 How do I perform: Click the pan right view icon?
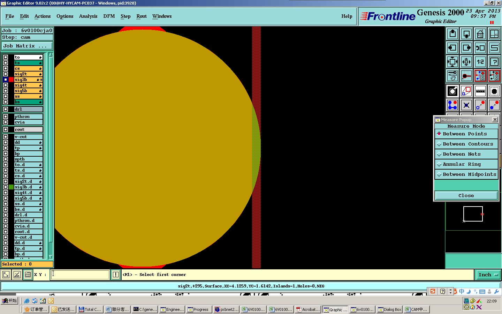[466, 48]
